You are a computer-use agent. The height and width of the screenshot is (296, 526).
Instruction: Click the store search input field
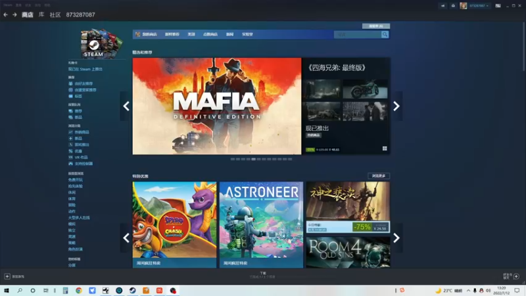pyautogui.click(x=358, y=34)
